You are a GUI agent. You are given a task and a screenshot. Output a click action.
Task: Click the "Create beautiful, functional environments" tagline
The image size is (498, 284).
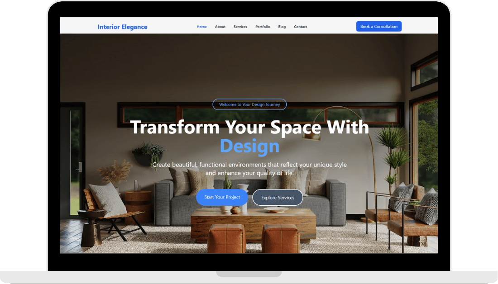coord(249,169)
